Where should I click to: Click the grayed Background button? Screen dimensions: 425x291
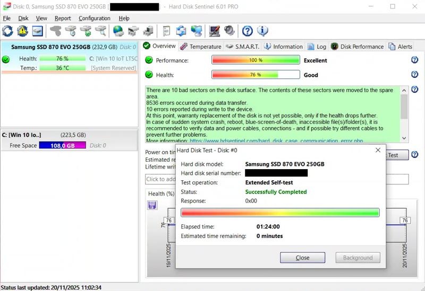[358, 258]
